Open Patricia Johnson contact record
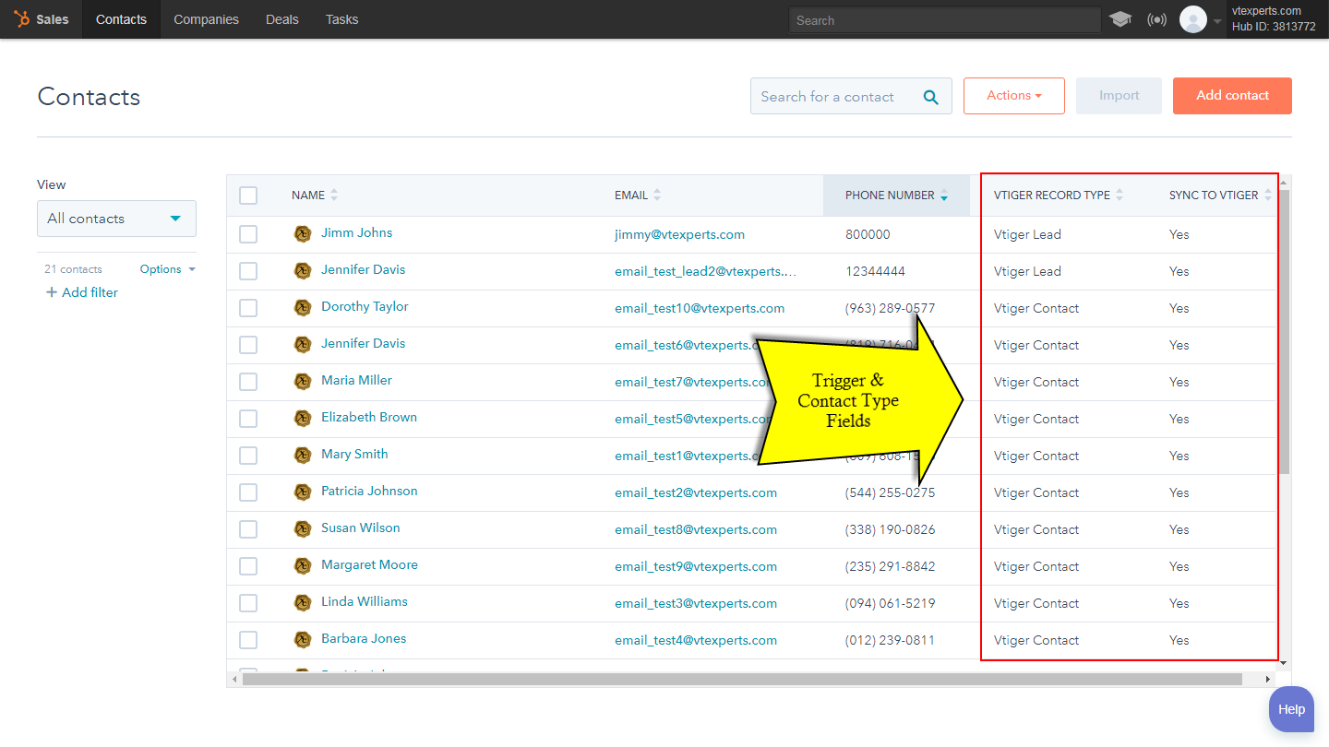Image resolution: width=1329 pixels, height=747 pixels. [x=369, y=492]
